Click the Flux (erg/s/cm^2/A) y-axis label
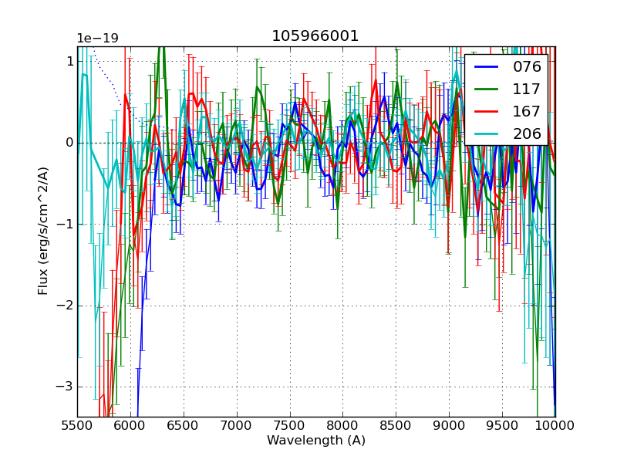Screen dimensions: 617x463 [43, 231]
